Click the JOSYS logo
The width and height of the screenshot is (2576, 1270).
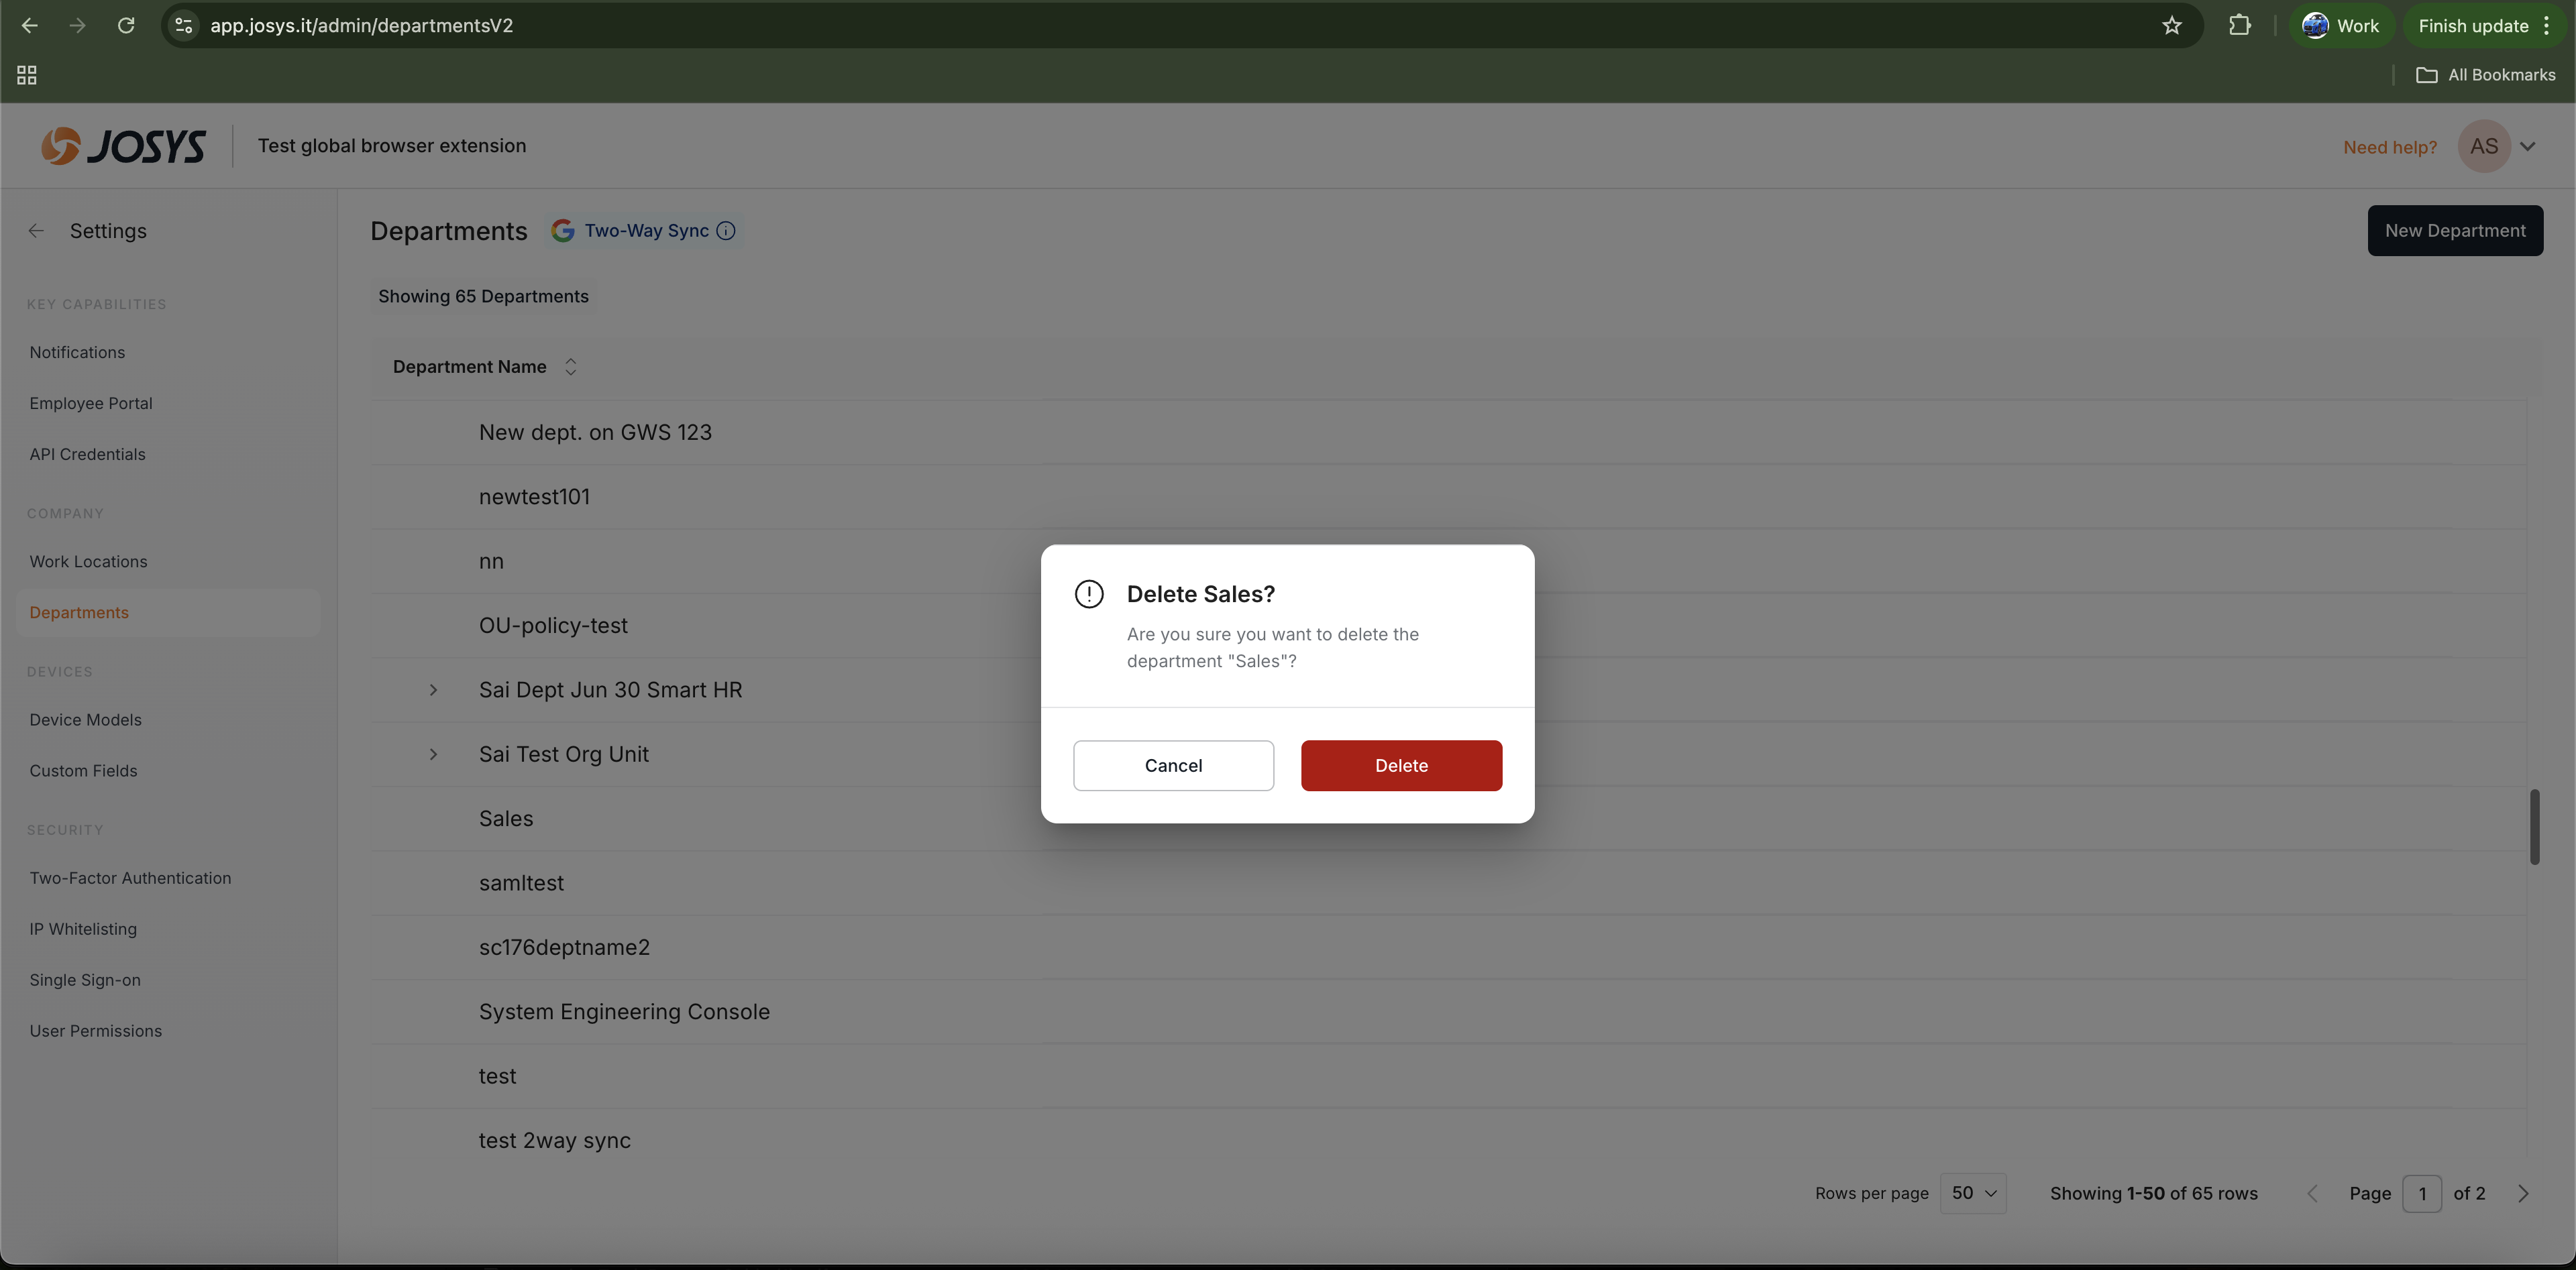124,146
